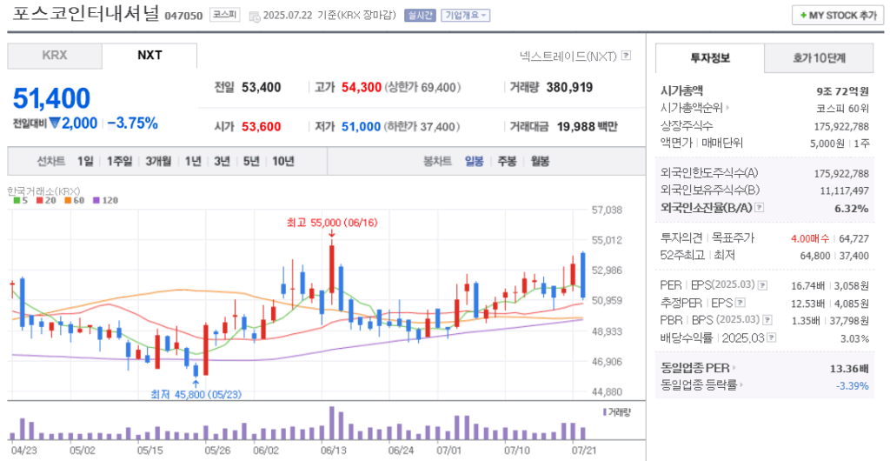Screen dimensions: 890x461
Task: Select the 1년 line chart period
Action: pos(192,161)
